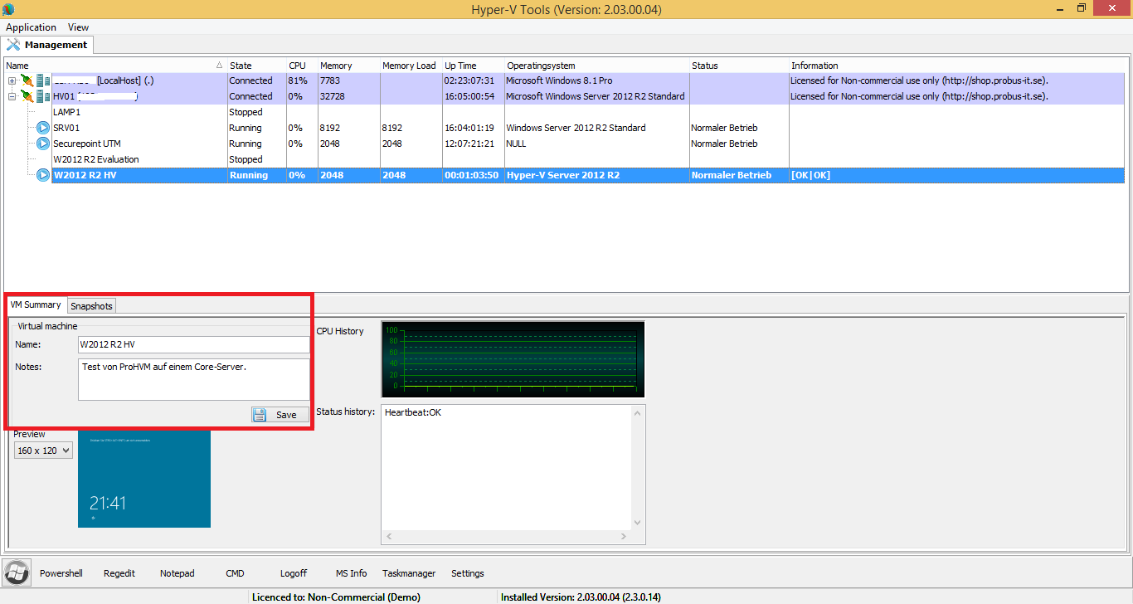Click the Hyper-V Tools title bar app icon
Viewport: 1133px width, 604px height.
click(x=8, y=9)
